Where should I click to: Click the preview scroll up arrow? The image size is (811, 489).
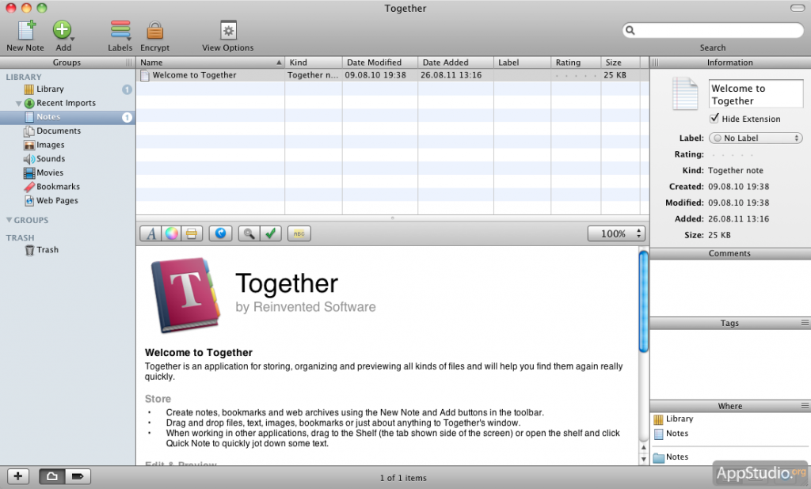pos(643,448)
